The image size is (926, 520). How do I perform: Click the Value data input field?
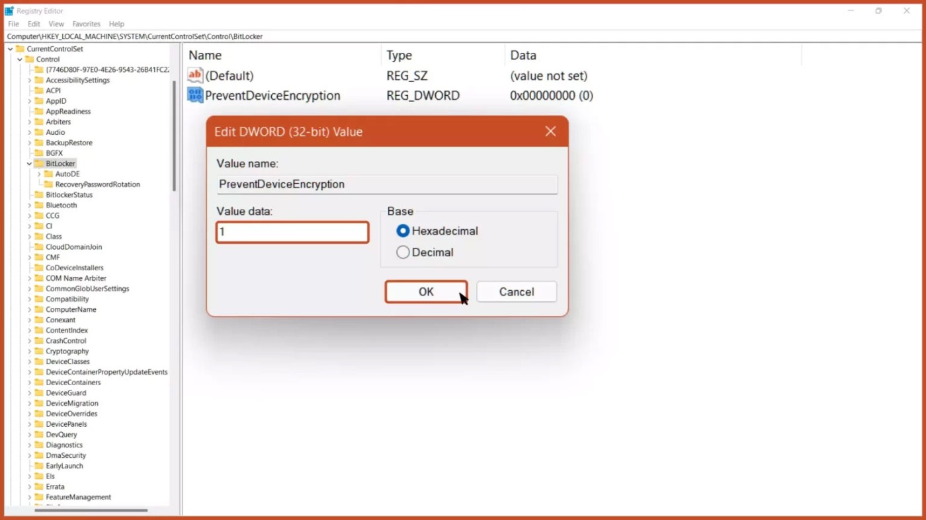tap(292, 232)
